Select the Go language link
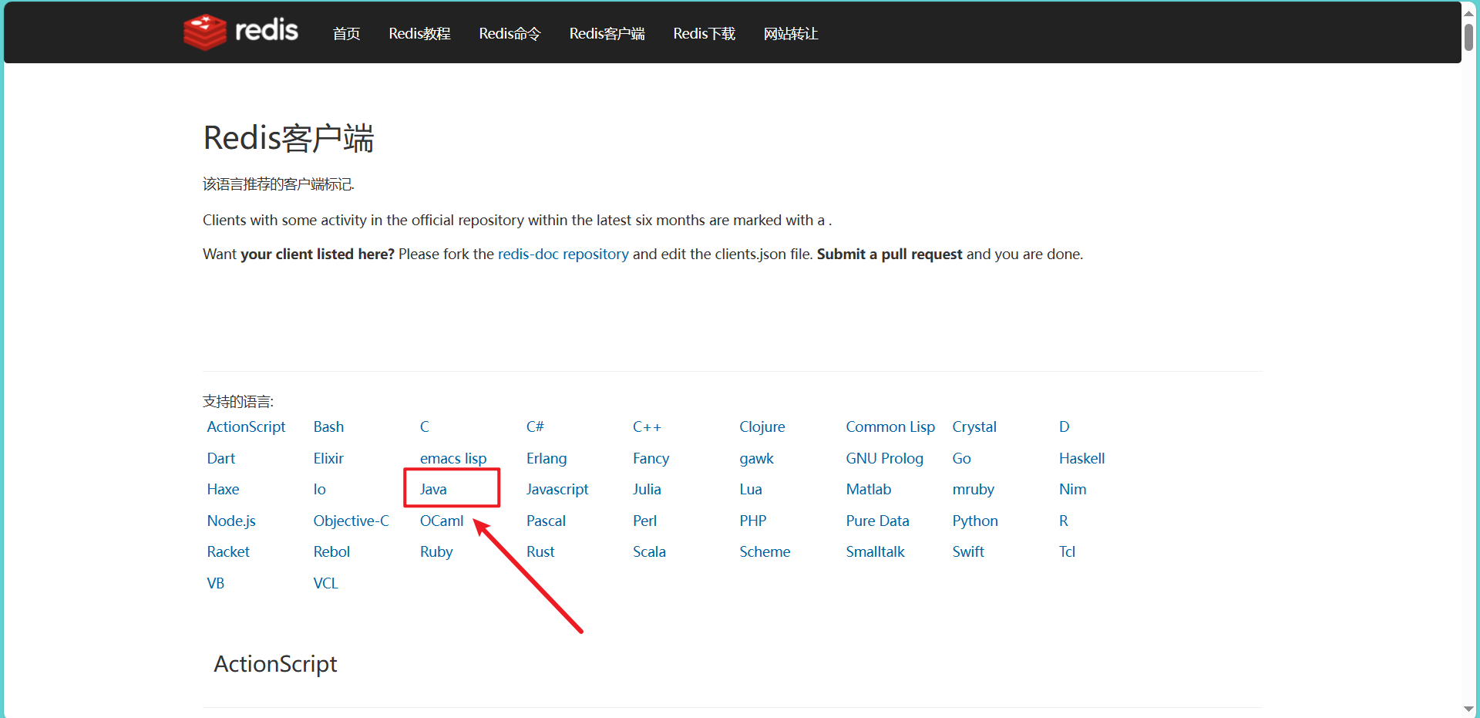Image resolution: width=1480 pixels, height=718 pixels. 961,459
